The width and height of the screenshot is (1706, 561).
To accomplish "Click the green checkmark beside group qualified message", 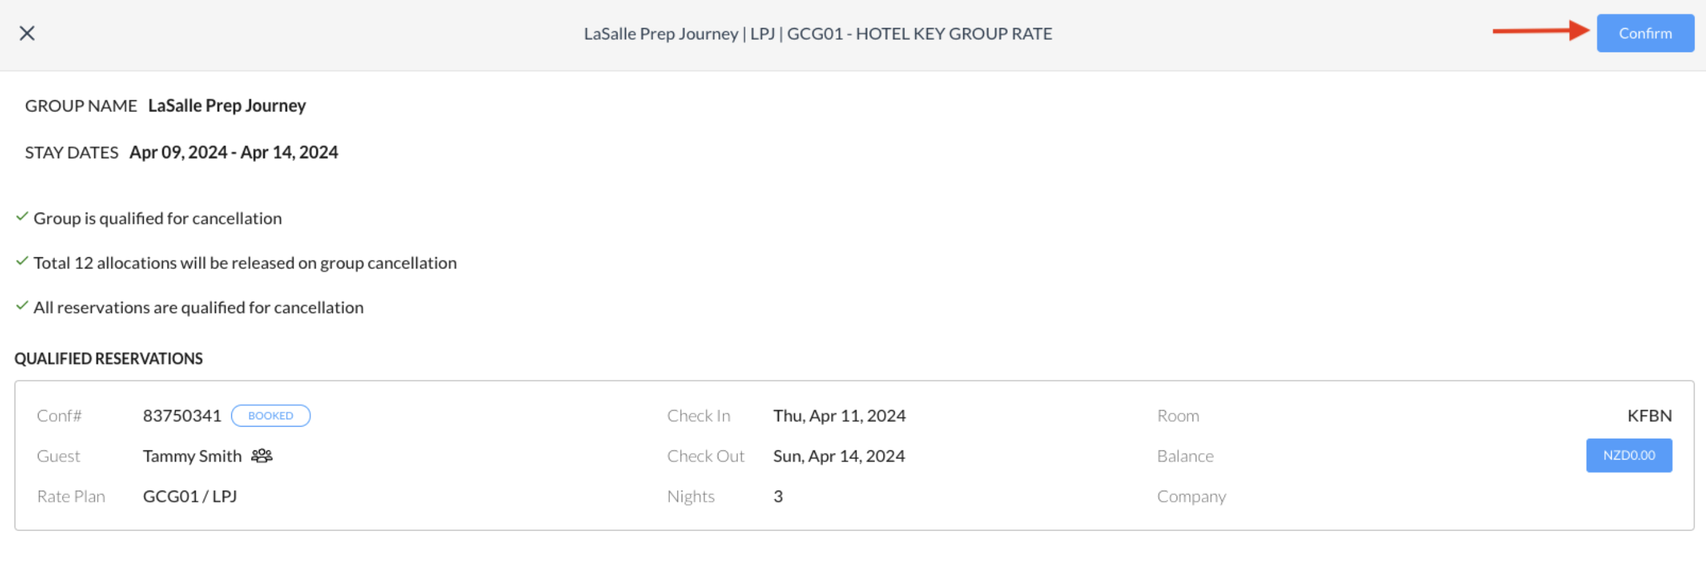I will [22, 217].
